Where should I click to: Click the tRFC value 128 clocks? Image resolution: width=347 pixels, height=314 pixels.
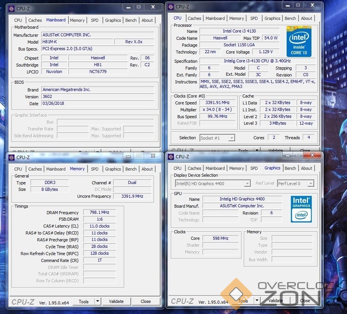(99, 253)
